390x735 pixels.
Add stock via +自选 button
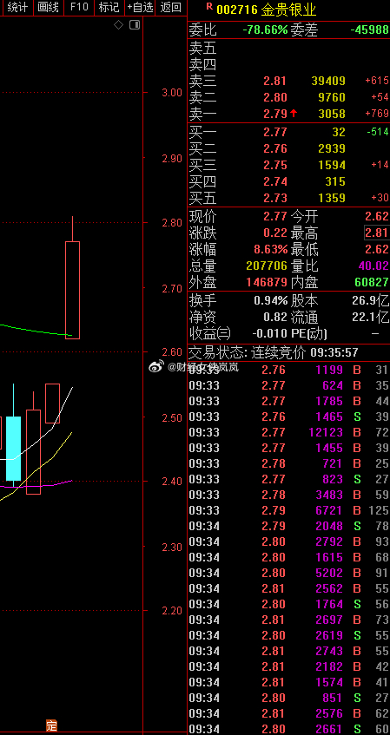140,7
